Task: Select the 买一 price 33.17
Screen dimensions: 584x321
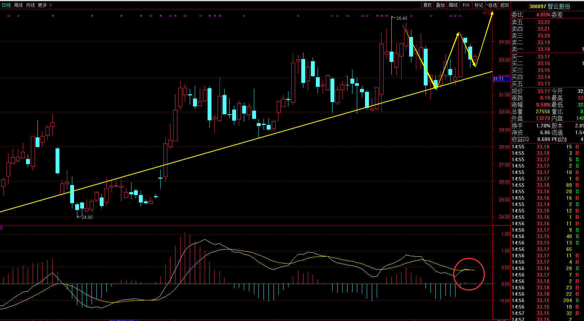Action: [544, 57]
